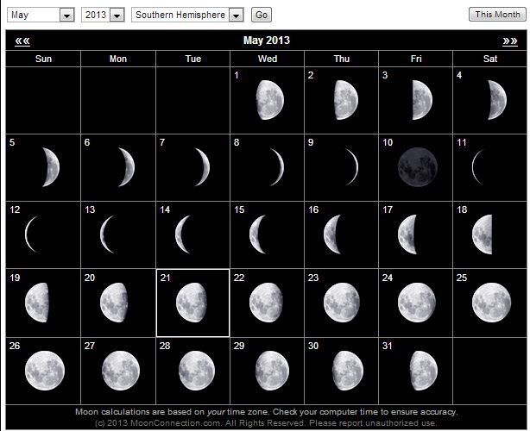Click the date number 25
Viewport: 530px width, 431px height.
click(462, 278)
